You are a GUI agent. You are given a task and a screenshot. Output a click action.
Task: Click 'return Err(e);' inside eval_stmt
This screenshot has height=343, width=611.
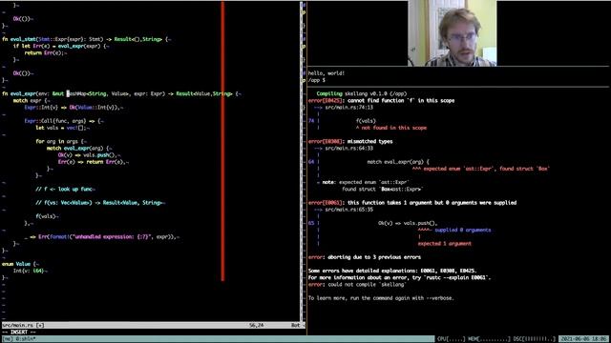coord(45,53)
